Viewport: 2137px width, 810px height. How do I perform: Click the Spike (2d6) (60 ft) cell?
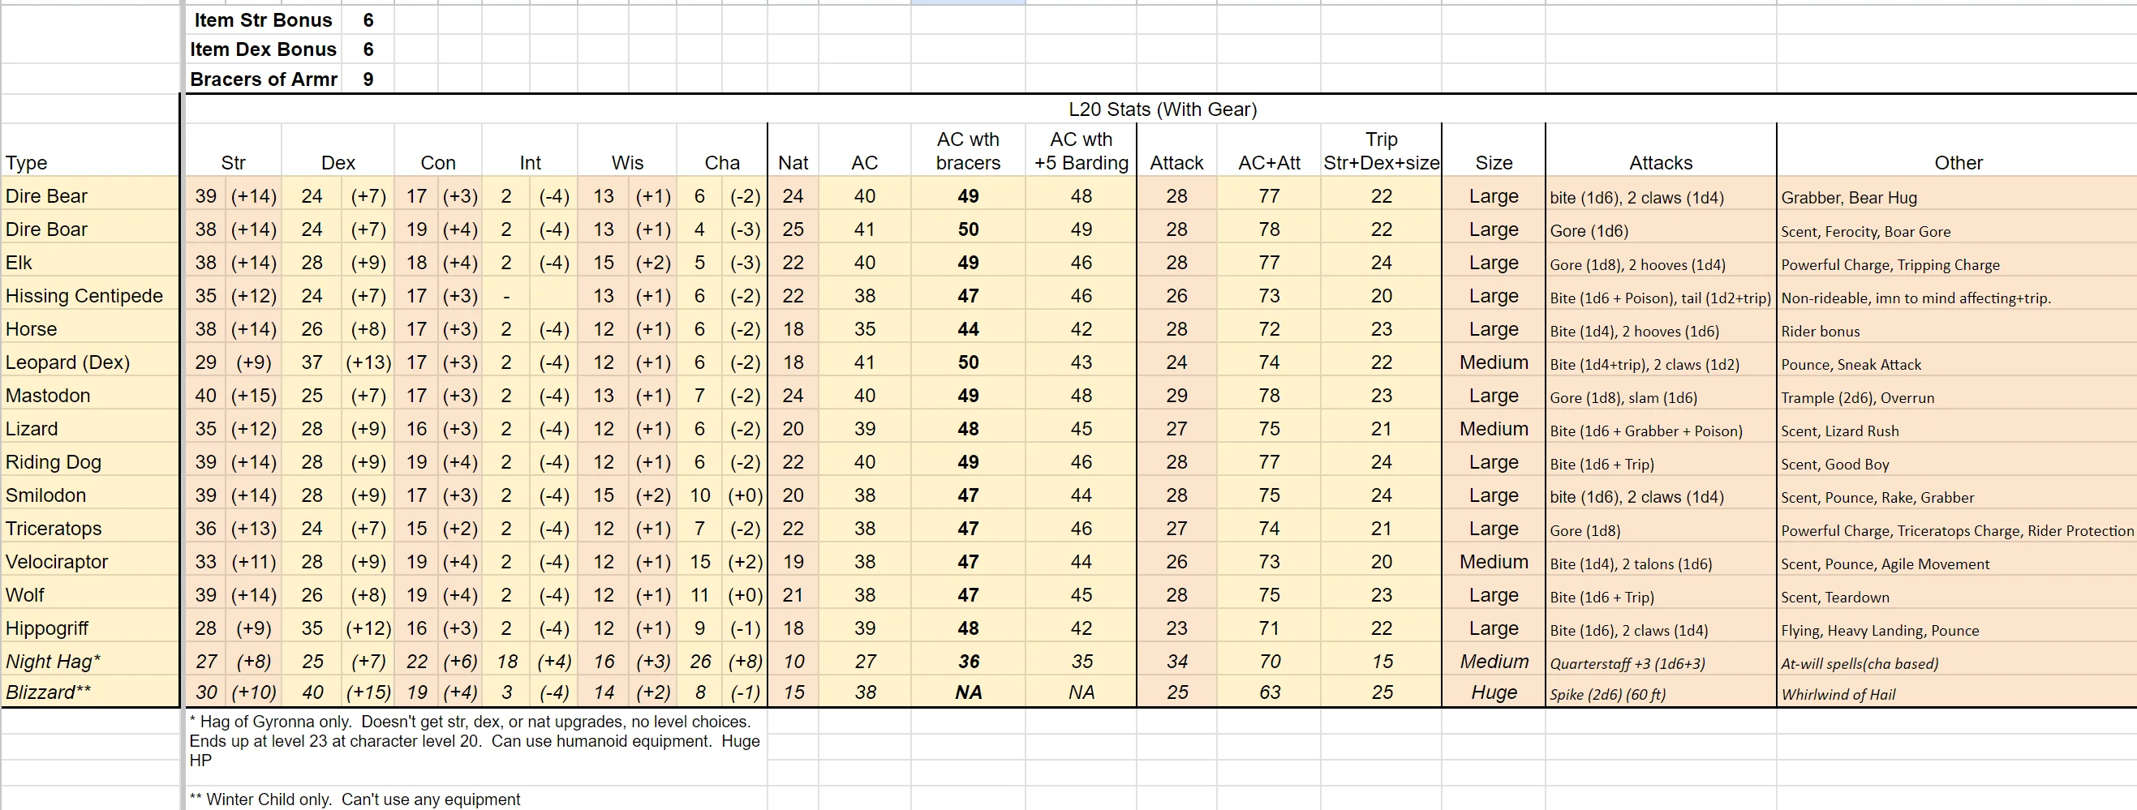coord(1661,692)
